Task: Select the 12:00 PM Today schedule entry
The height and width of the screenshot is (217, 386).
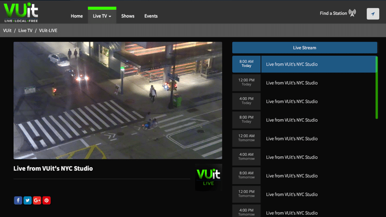Action: click(x=304, y=83)
